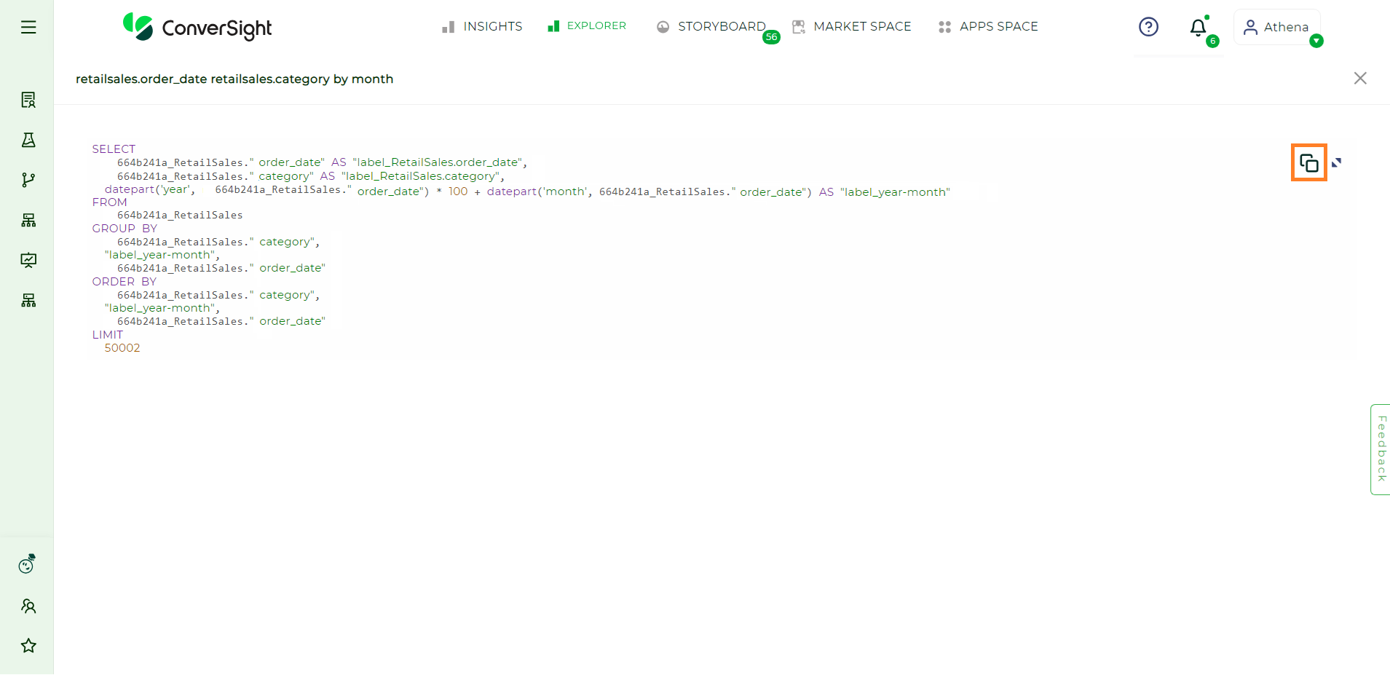The image size is (1390, 675).
Task: Open the help question mark icon
Action: pos(1148,27)
